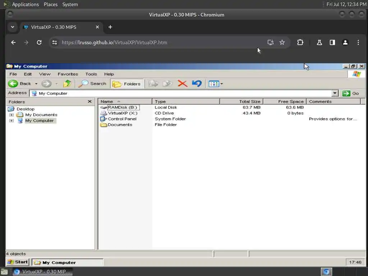368x276 pixels.
Task: Click the 'Provides options for...' comment
Action: (333, 119)
